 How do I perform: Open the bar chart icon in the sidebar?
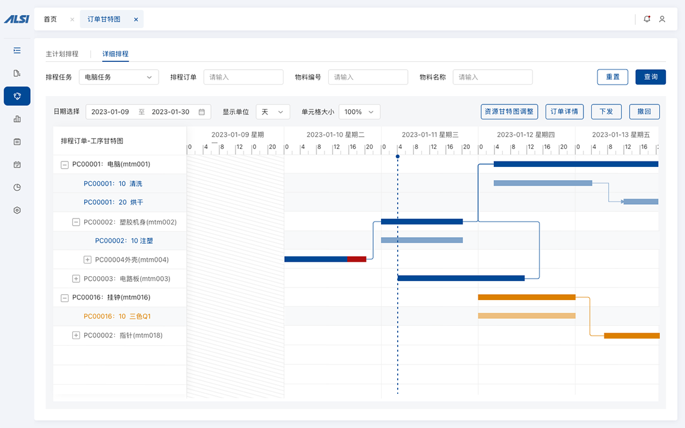point(17,119)
